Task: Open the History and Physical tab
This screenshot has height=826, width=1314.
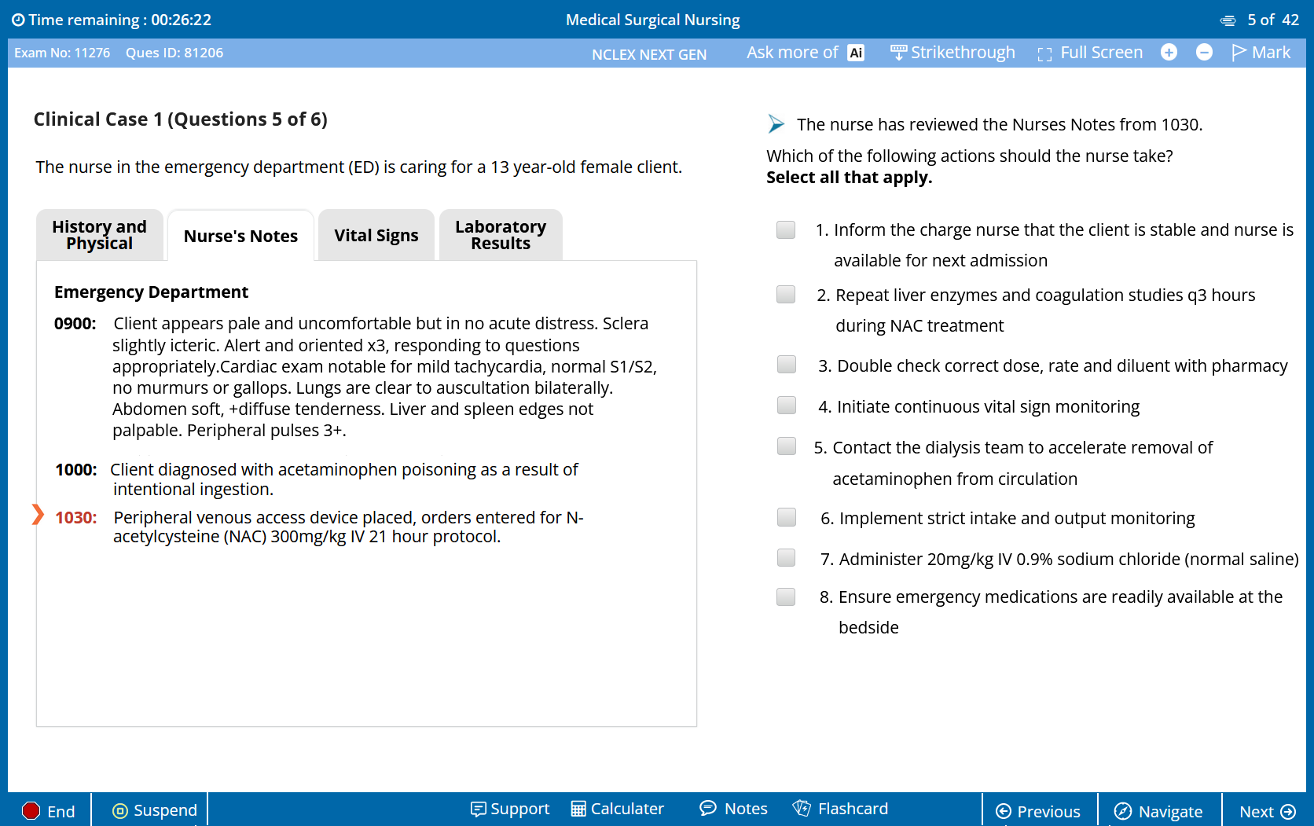Action: tap(100, 235)
